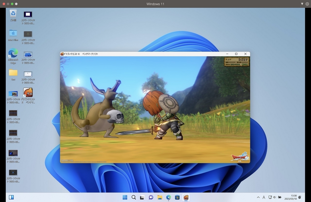
Task: Click the slime icon in the game window title bar
Action: 62,54
